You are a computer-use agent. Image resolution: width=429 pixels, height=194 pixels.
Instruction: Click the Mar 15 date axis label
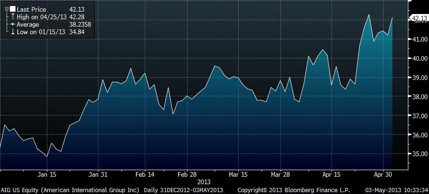tap(238, 174)
